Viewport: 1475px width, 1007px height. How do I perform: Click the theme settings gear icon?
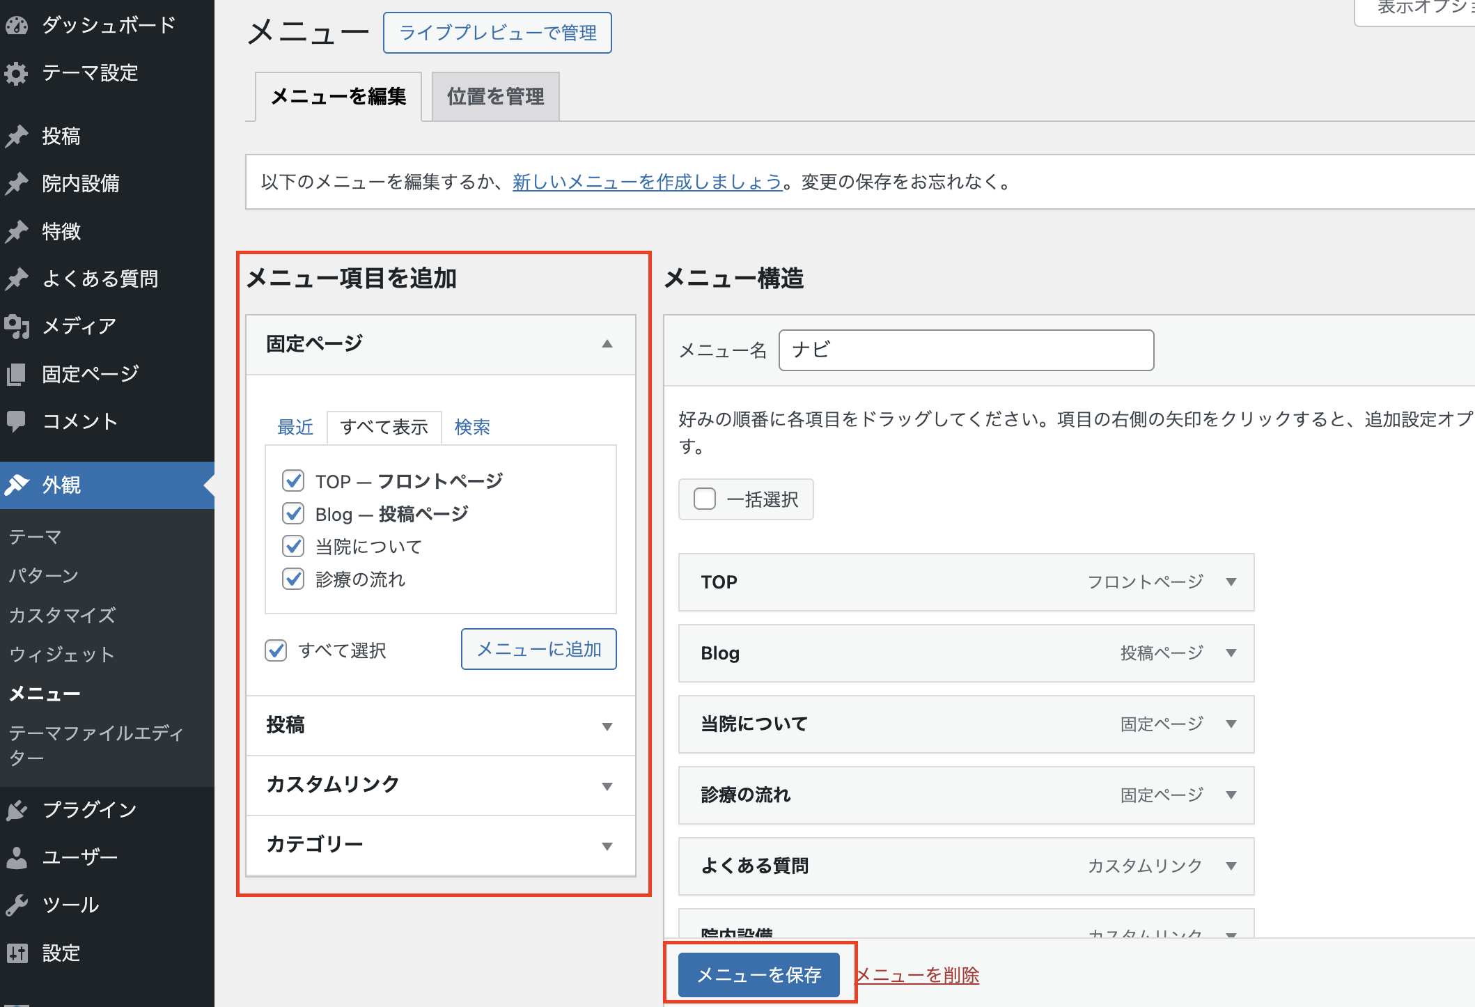(17, 73)
